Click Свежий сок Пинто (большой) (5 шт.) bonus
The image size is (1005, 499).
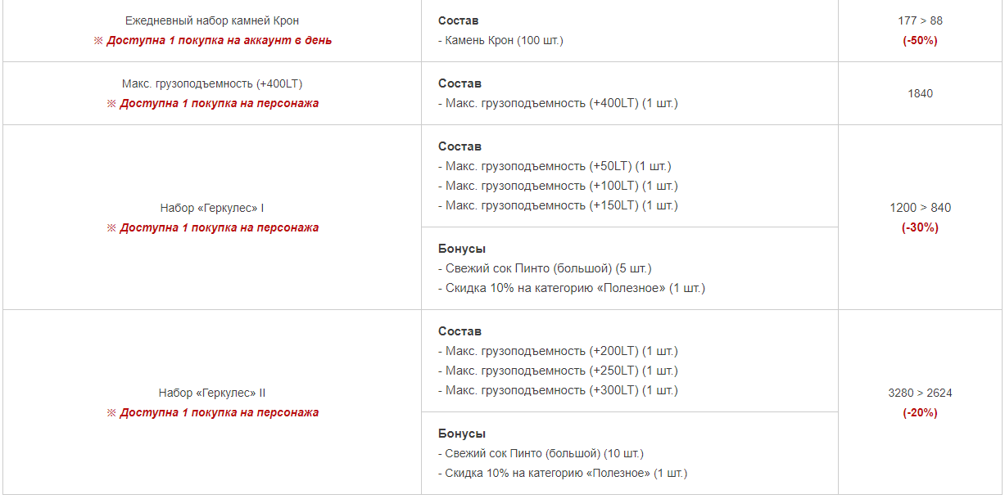tap(548, 268)
